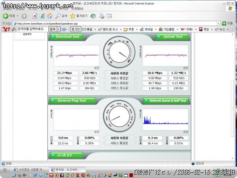
Task: Click the Yahoo toolbar 검색 button
Action: (53, 29)
